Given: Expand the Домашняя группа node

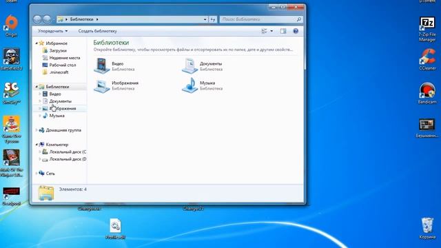Looking at the screenshot, I should (37, 130).
